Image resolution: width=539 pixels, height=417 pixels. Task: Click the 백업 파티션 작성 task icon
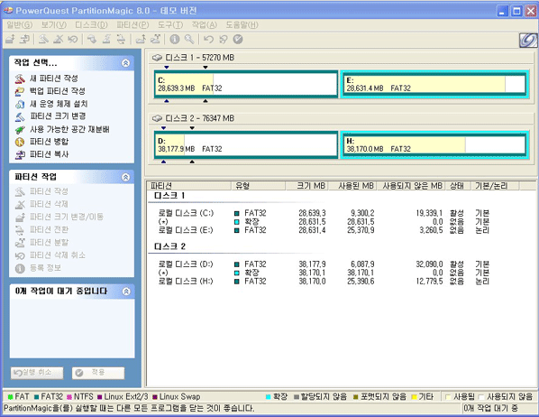[20, 91]
